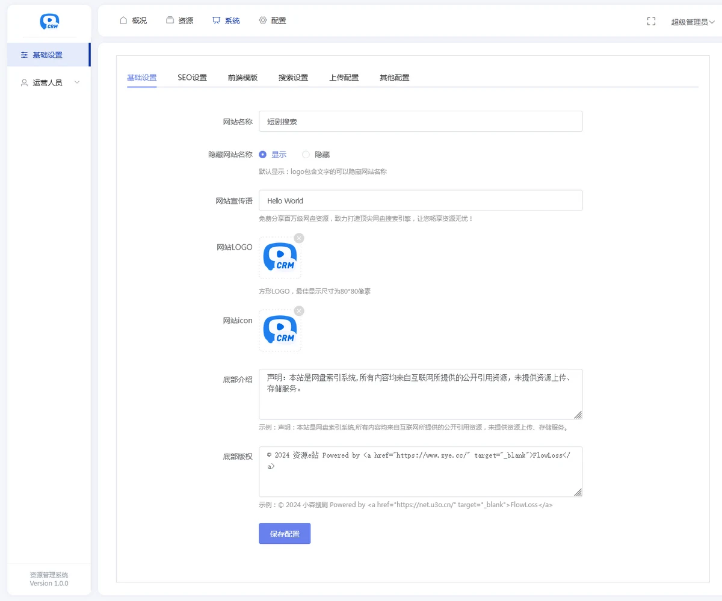
Task: Remove the uploaded 网站LOGO image
Action: pyautogui.click(x=299, y=238)
